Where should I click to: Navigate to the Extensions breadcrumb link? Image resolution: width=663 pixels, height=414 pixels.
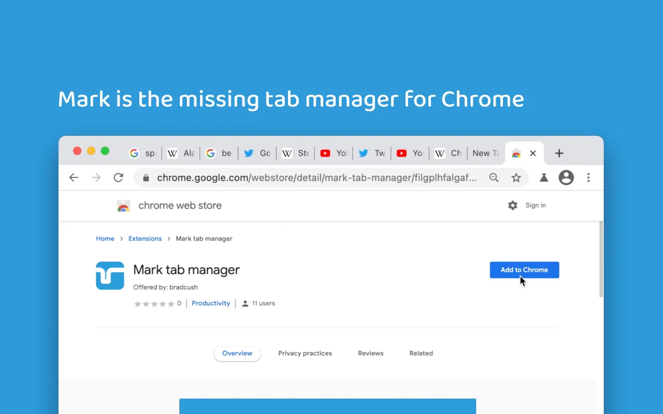[x=145, y=239]
